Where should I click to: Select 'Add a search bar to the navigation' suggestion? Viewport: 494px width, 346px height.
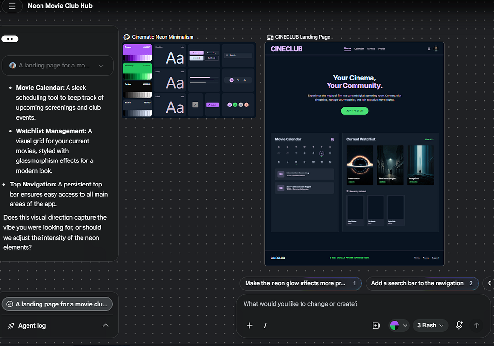point(422,283)
